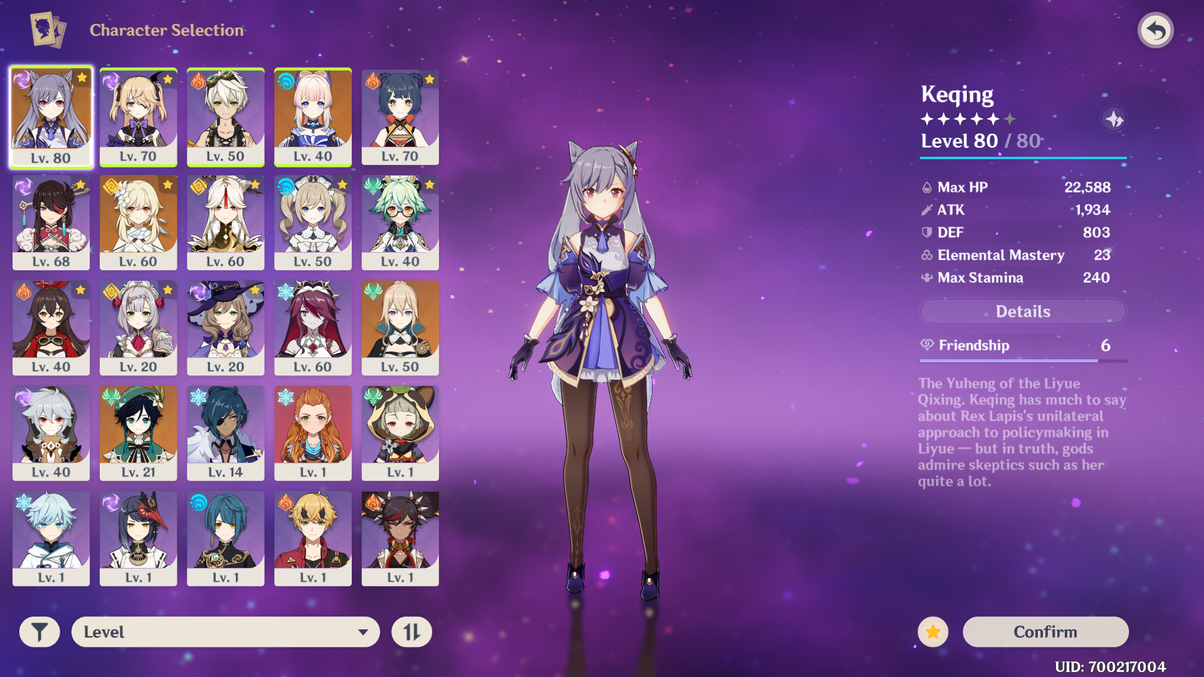The image size is (1204, 677).
Task: Select Jean's Lv. 50 portrait card
Action: pyautogui.click(x=400, y=328)
